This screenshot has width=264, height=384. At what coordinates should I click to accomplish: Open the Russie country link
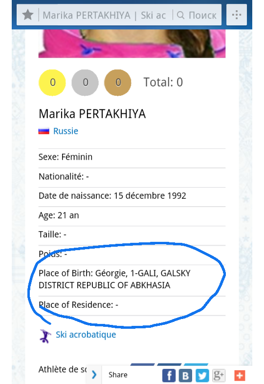pos(66,131)
